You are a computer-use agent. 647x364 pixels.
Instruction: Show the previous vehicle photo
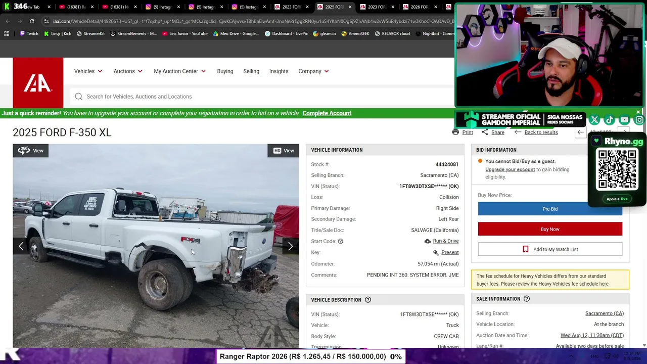click(21, 246)
